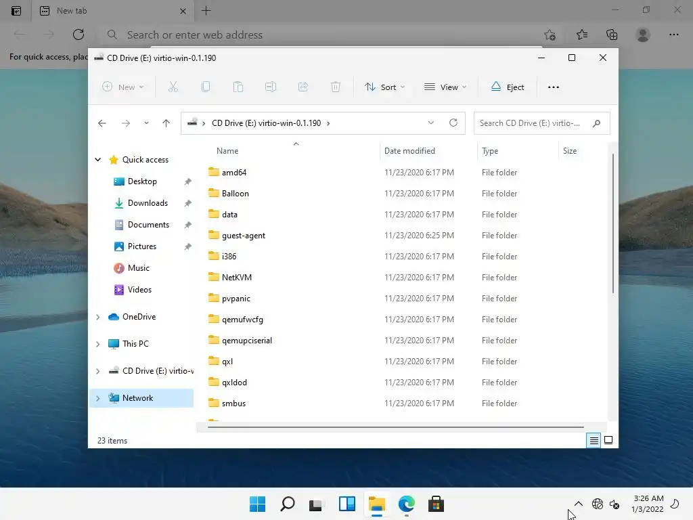Viewport: 693px width, 520px height.
Task: Show hidden system tray icons
Action: coord(578,504)
